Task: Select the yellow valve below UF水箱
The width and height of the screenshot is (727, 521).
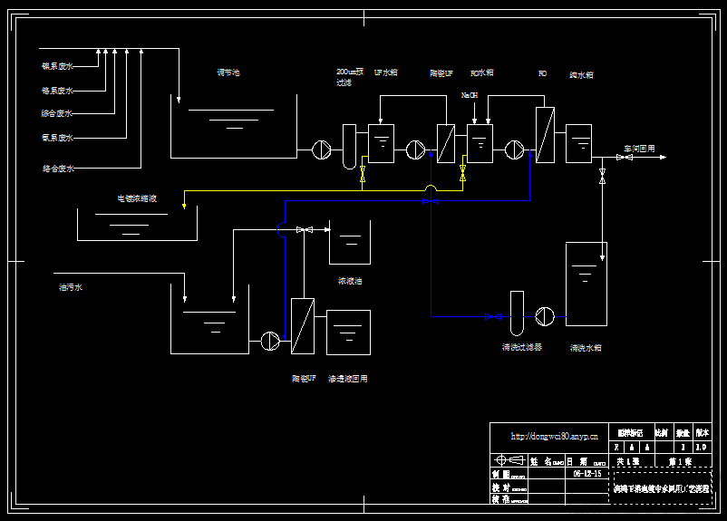Action: [363, 174]
